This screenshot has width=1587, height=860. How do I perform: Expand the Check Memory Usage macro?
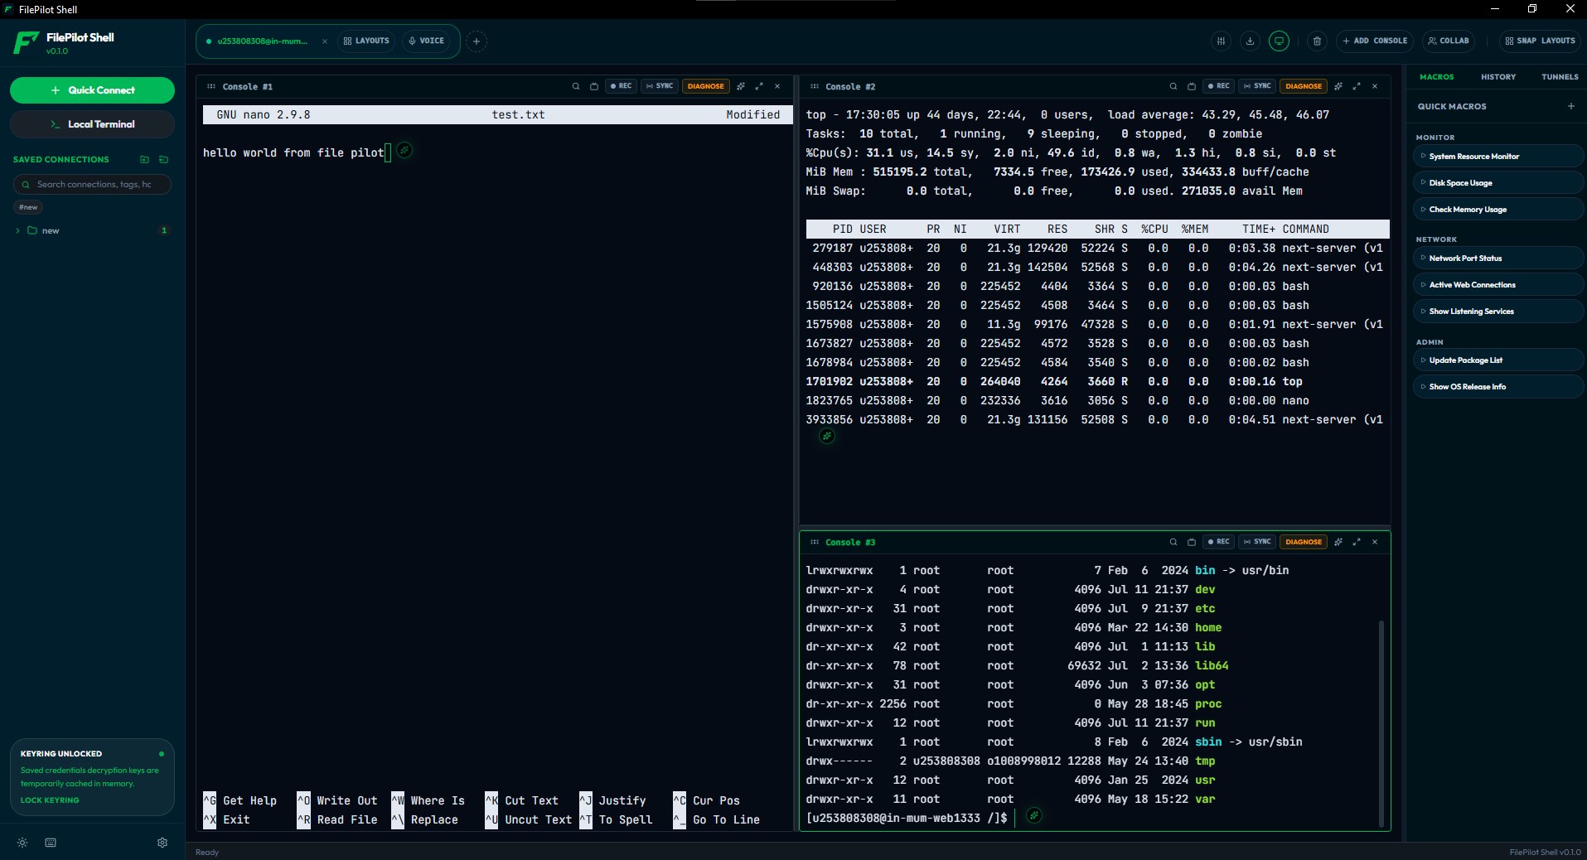(1497, 209)
